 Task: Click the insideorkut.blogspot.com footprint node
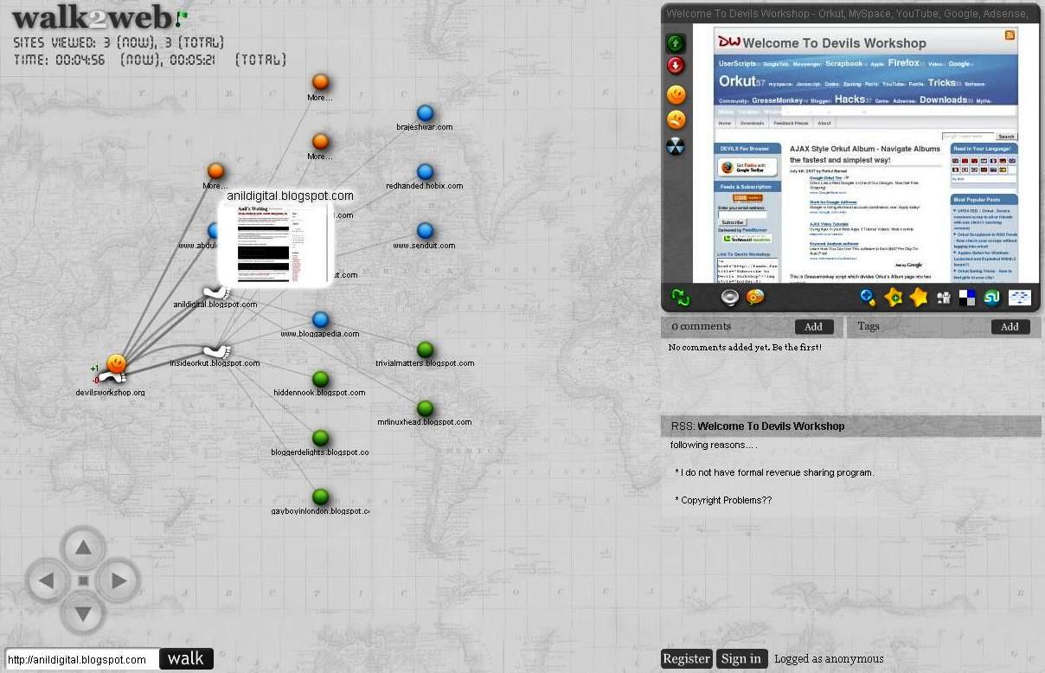[216, 351]
